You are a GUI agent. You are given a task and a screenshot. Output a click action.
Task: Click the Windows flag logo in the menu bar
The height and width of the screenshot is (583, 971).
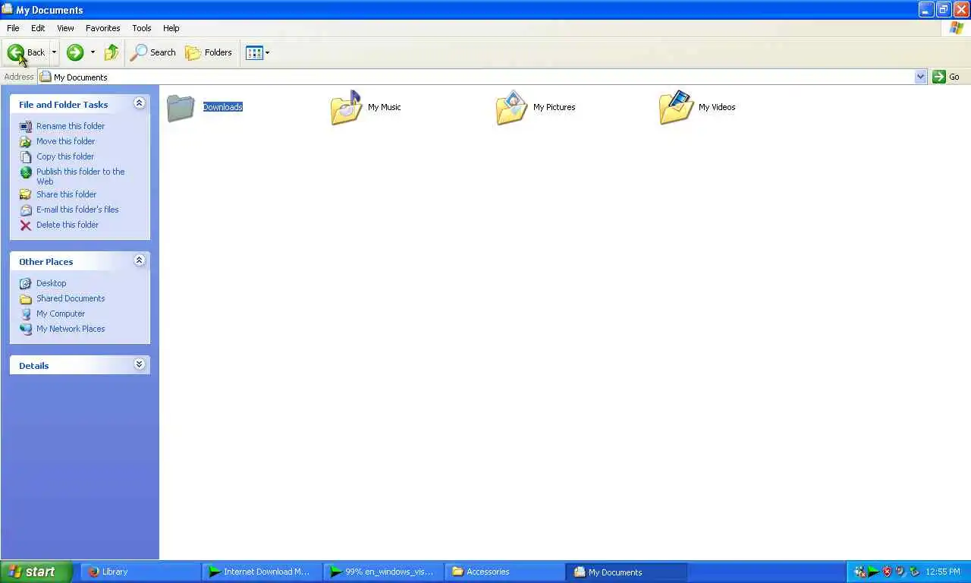[x=957, y=28]
